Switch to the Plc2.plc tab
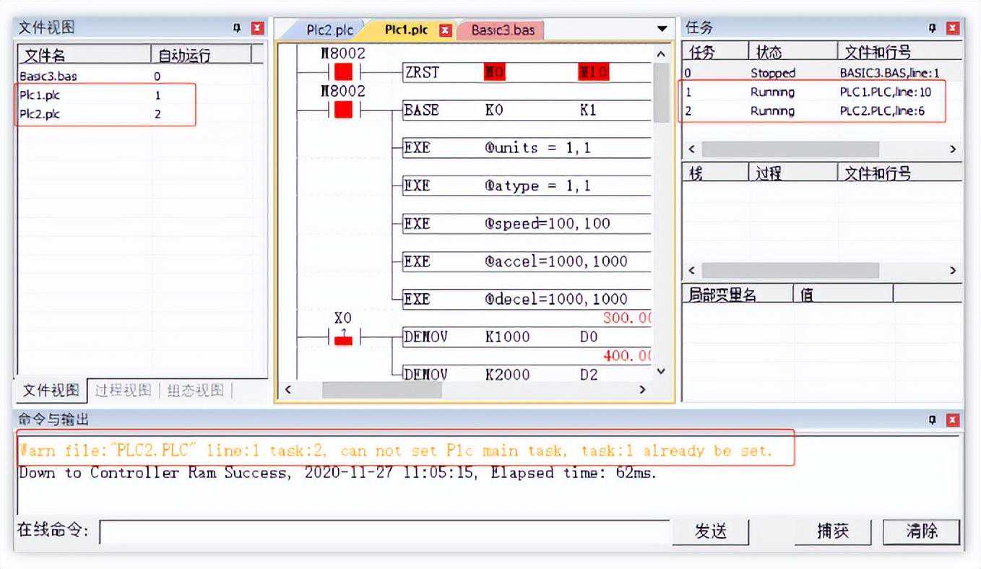 [x=329, y=30]
